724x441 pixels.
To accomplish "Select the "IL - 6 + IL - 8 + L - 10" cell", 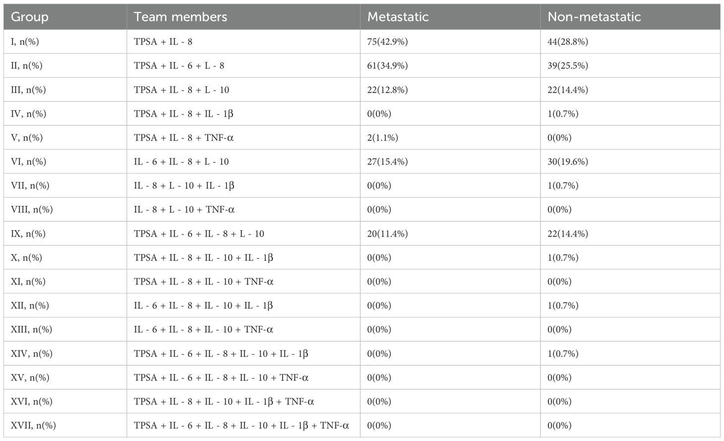I will (x=181, y=162).
